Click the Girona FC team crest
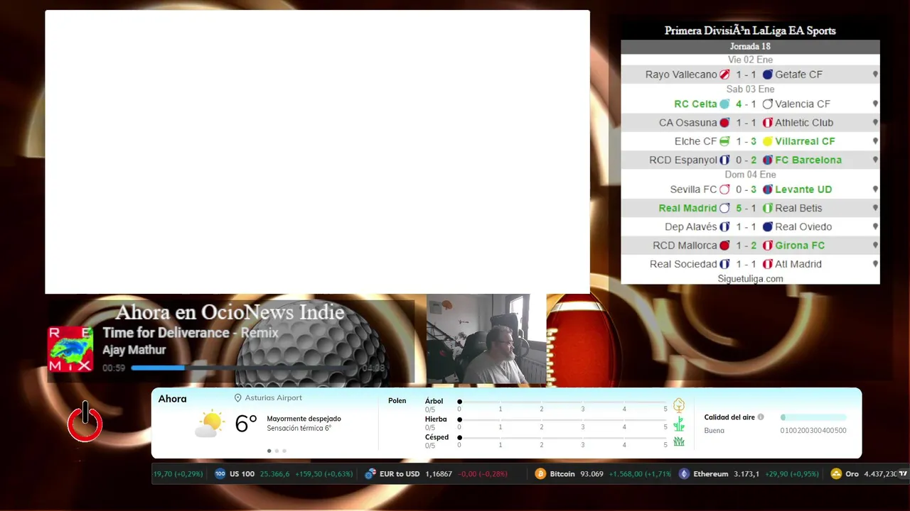 pos(768,246)
